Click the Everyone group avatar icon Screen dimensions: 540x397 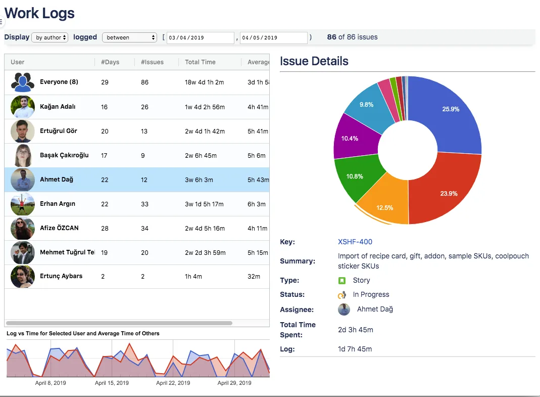(x=23, y=82)
